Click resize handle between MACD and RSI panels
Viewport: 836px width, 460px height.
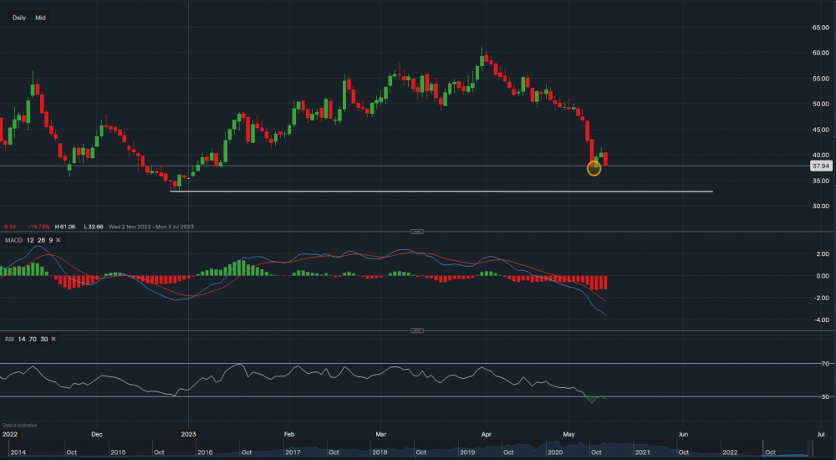tap(418, 330)
